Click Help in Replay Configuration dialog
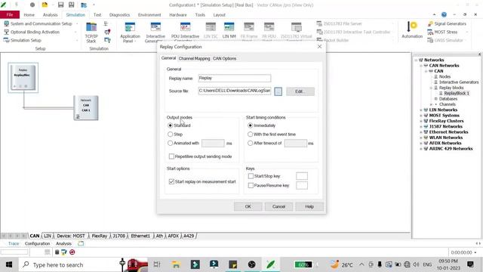This screenshot has height=272, width=483. (309, 206)
